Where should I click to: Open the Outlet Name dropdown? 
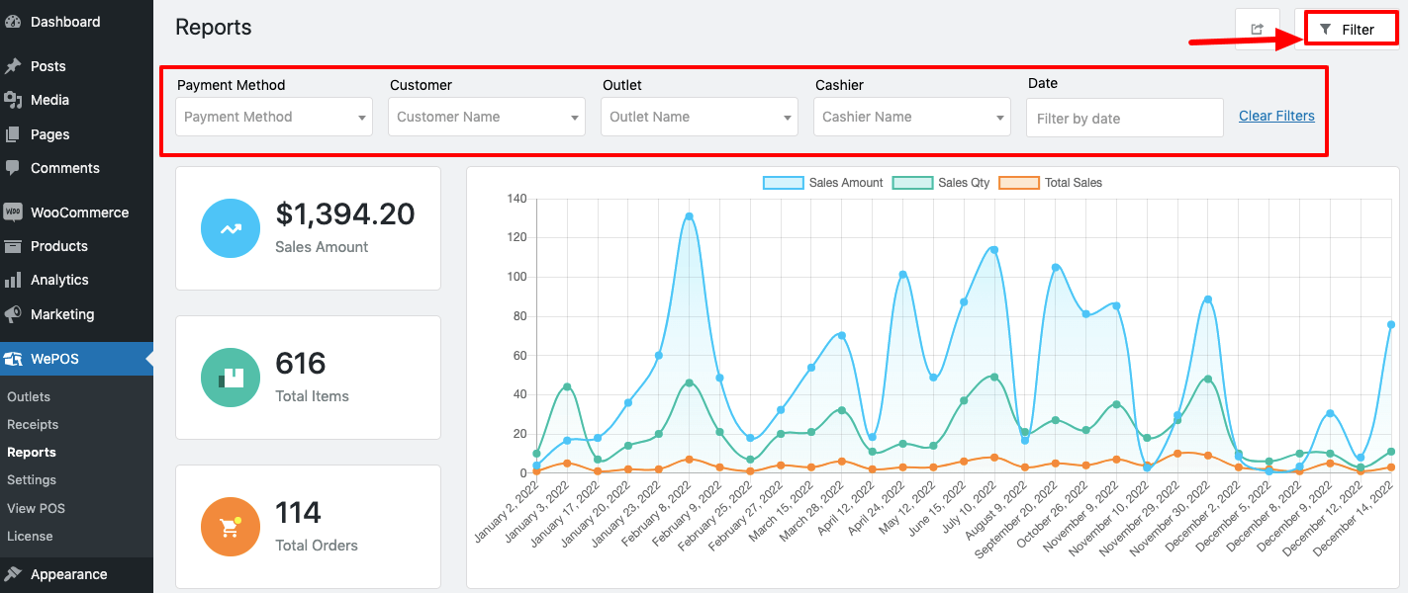pos(700,117)
